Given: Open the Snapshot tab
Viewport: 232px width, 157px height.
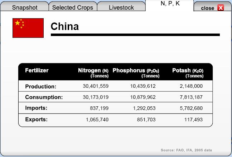Looking at the screenshot, I should (x=25, y=6).
